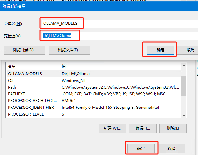The width and height of the screenshot is (198, 155).
Task: Click the 浏览目录(D)... button
Action: point(25,50)
